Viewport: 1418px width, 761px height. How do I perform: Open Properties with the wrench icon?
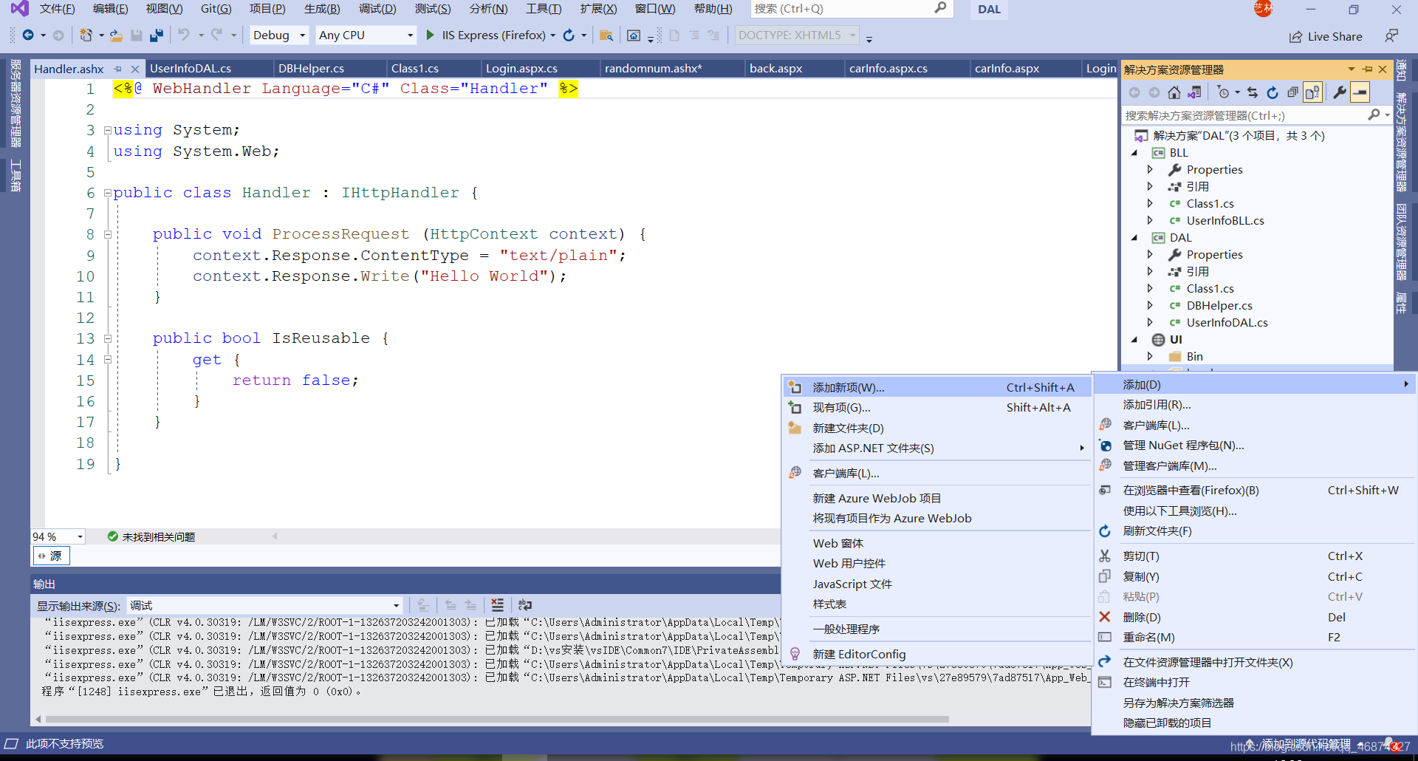tap(1340, 92)
